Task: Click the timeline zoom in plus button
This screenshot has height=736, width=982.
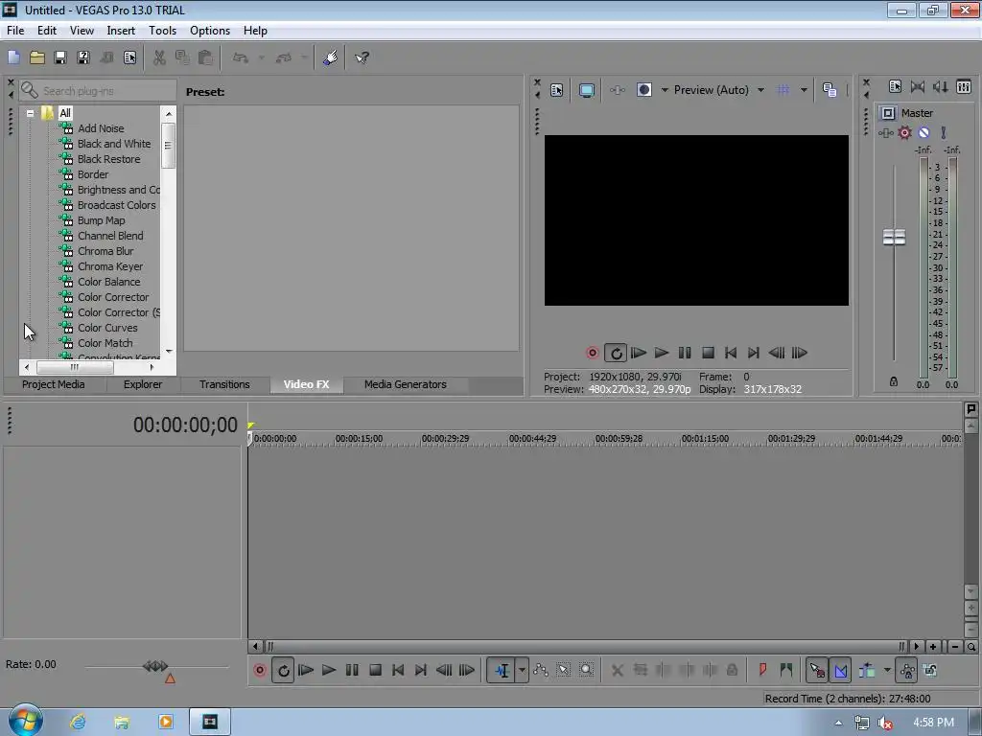Action: [933, 647]
